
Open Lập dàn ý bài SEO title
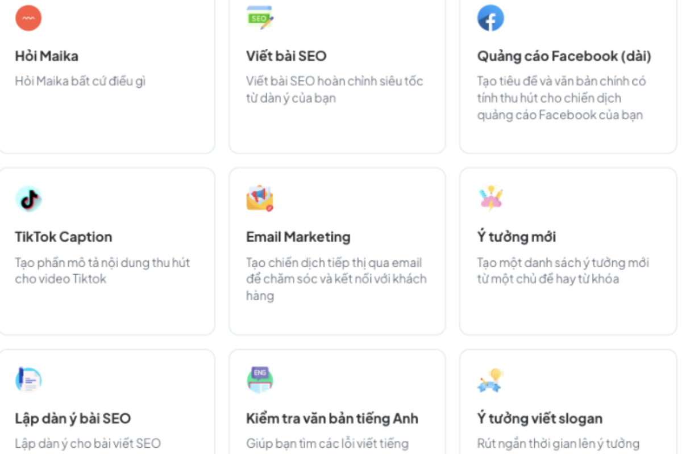(x=73, y=419)
